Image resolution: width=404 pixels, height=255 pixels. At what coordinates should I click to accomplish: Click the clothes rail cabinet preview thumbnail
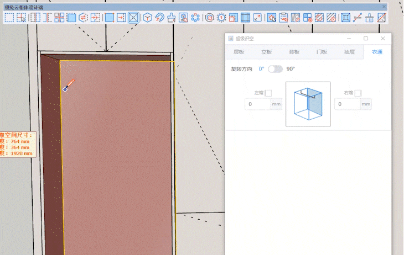click(308, 104)
